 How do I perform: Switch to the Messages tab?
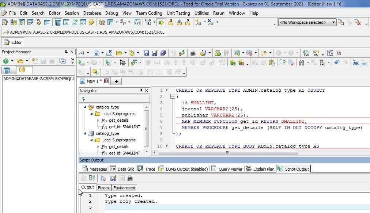(94, 169)
